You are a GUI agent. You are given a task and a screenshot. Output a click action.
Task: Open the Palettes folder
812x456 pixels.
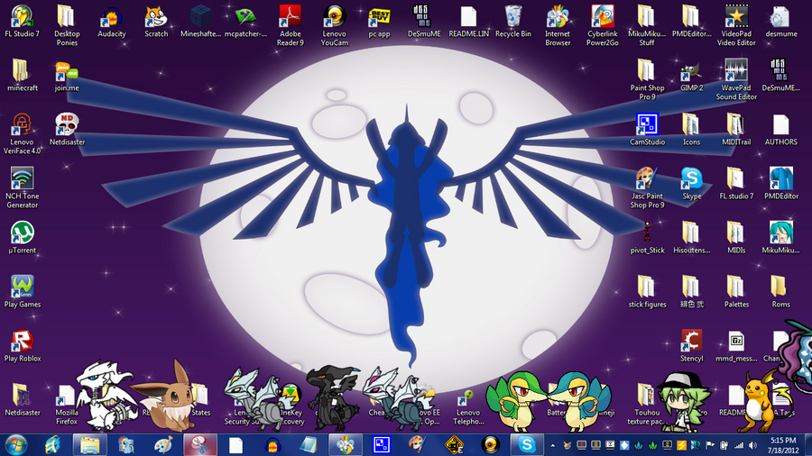736,292
